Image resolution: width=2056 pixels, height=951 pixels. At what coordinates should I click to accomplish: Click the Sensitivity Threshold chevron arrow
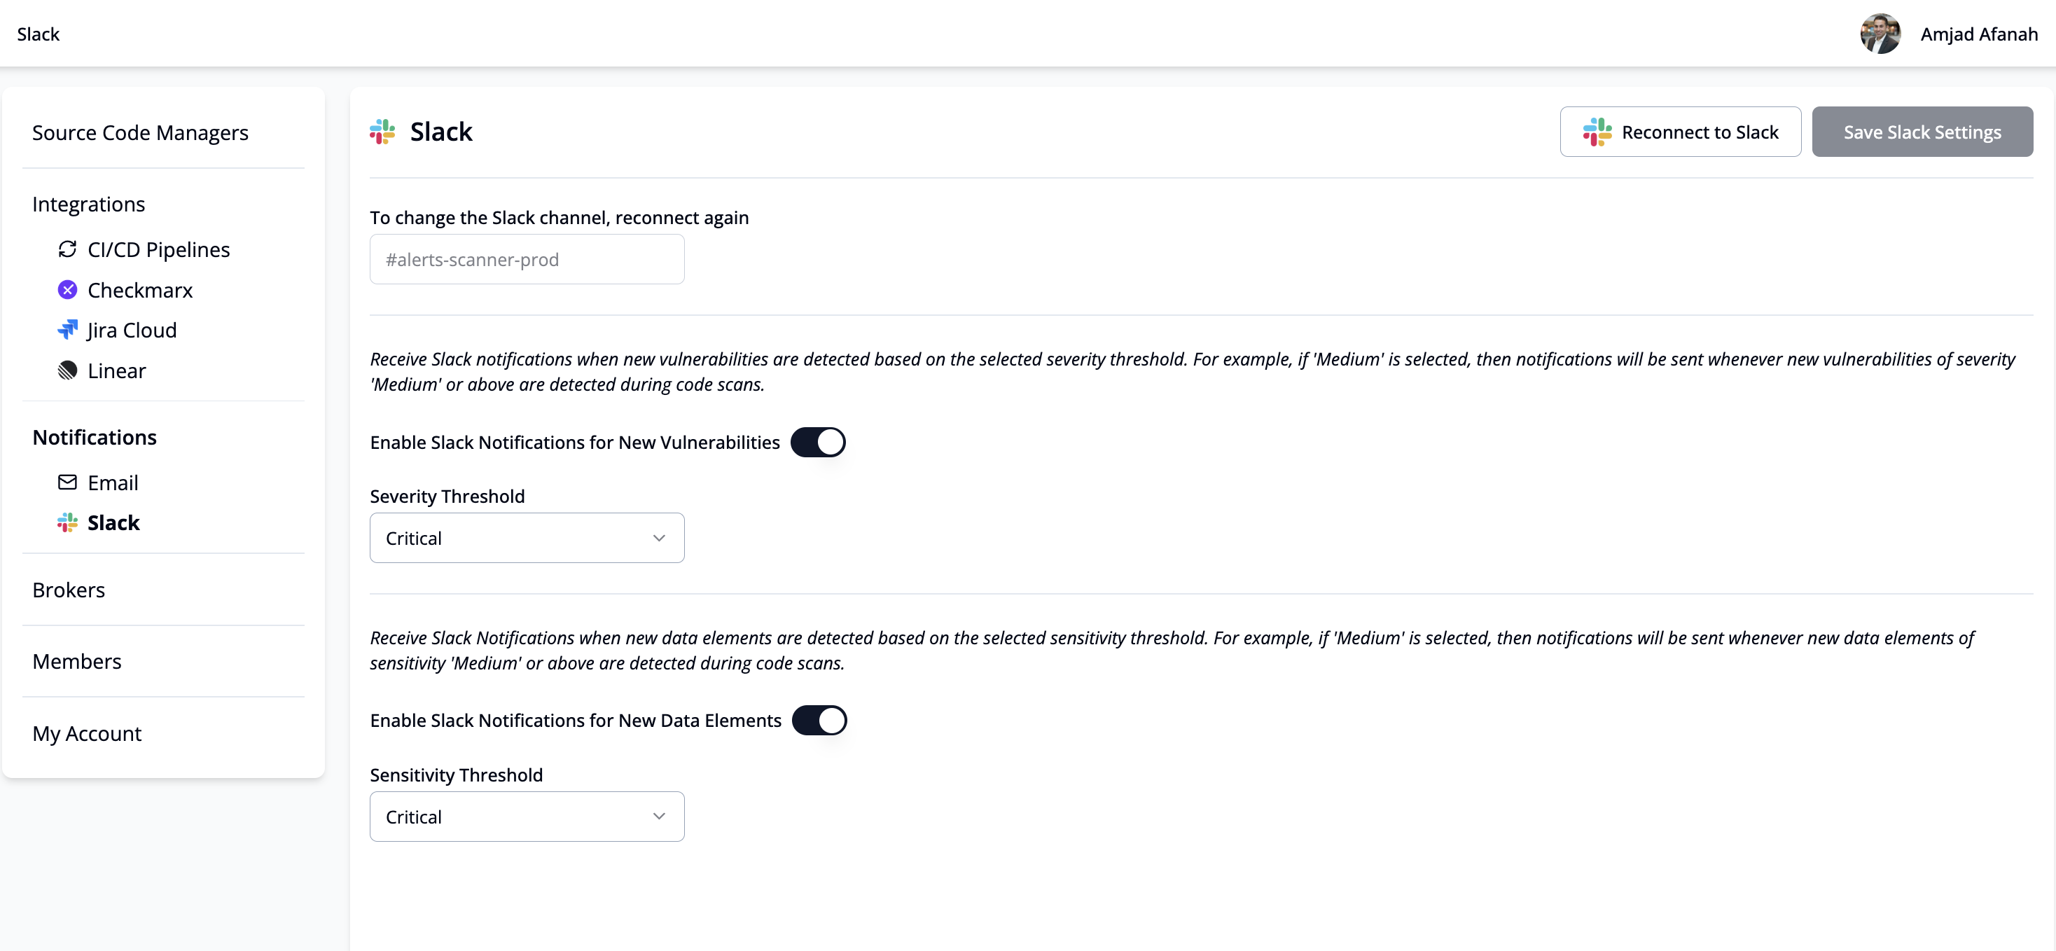pos(659,817)
